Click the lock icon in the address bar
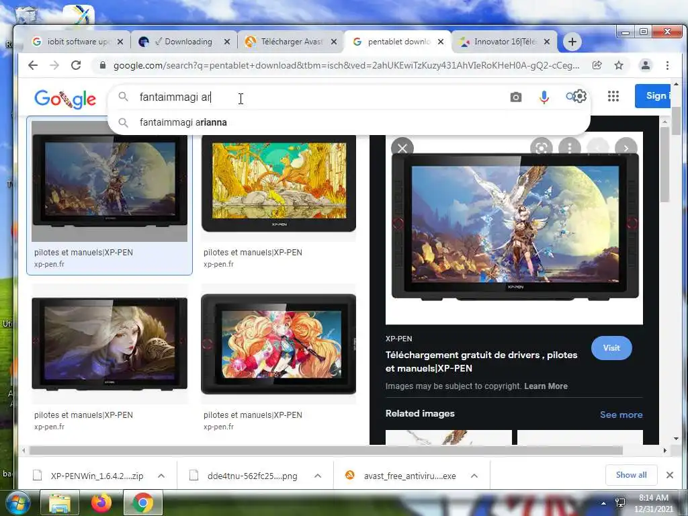The width and height of the screenshot is (688, 516). (x=103, y=65)
